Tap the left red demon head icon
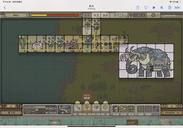Image resolution: width=183 pixels, height=128 pixels. 3,106
